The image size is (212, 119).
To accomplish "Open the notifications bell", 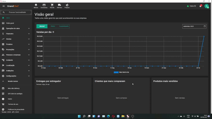I will pos(201,6).
